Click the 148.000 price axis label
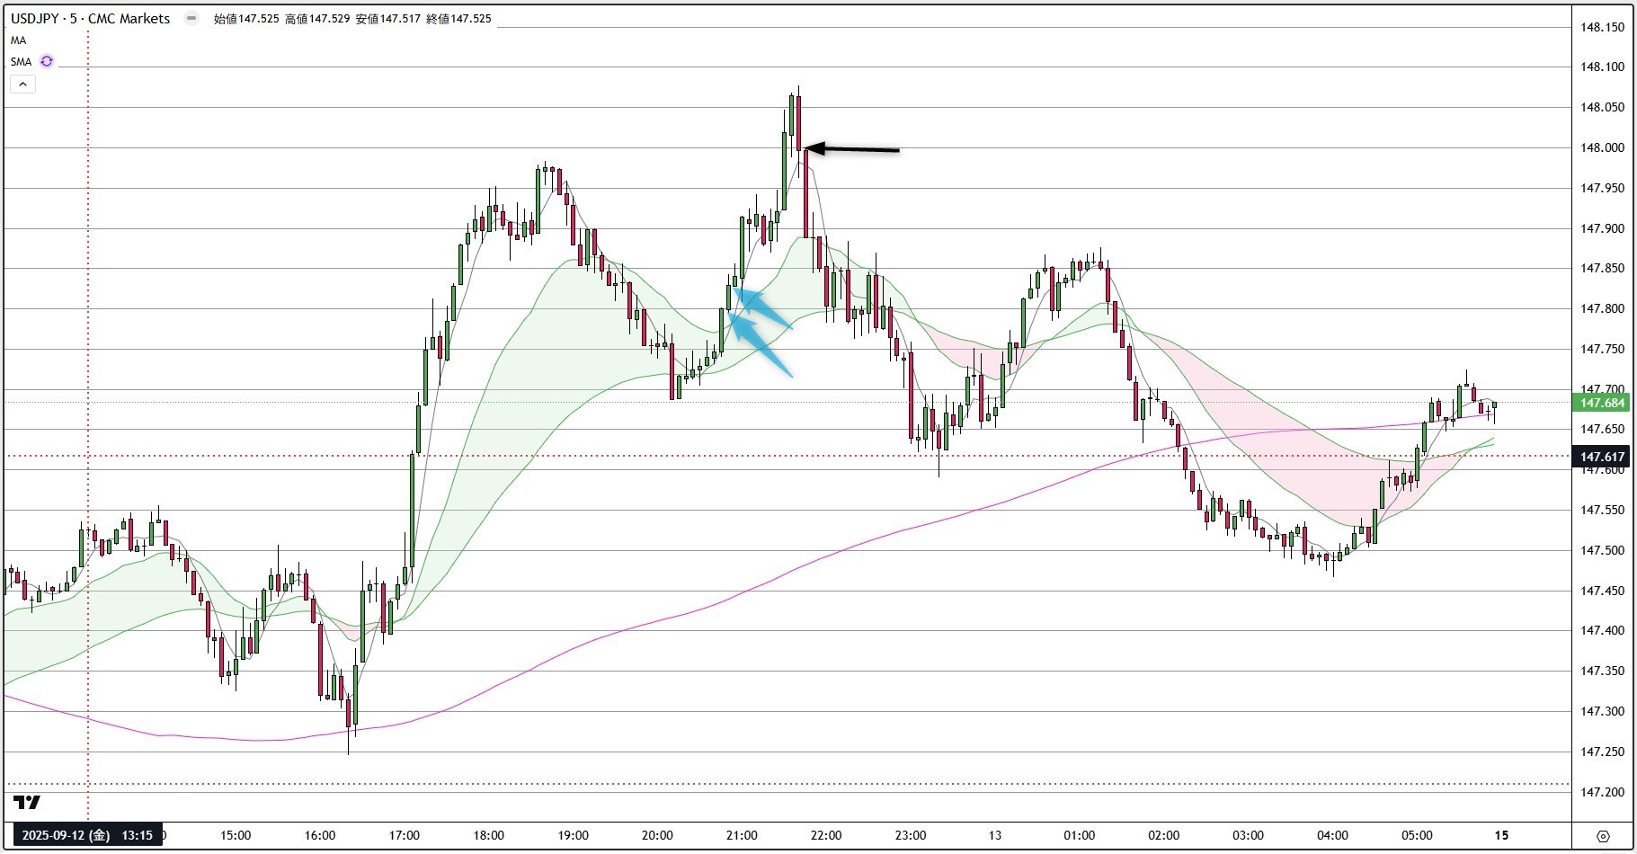The height and width of the screenshot is (854, 1637). (x=1603, y=147)
